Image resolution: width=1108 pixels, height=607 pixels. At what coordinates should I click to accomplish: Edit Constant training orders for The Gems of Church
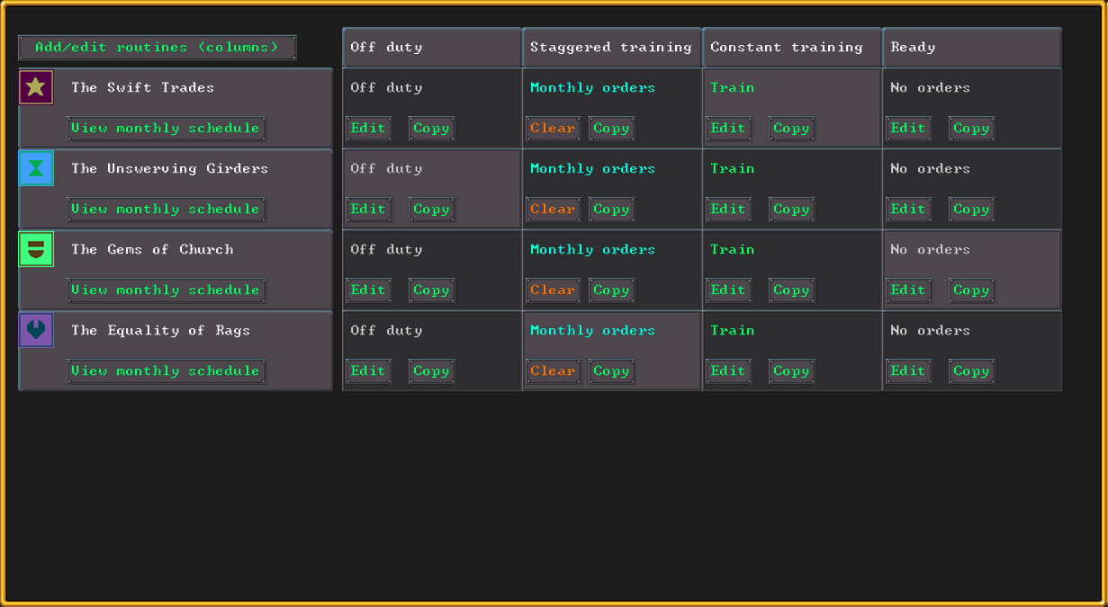coord(729,290)
